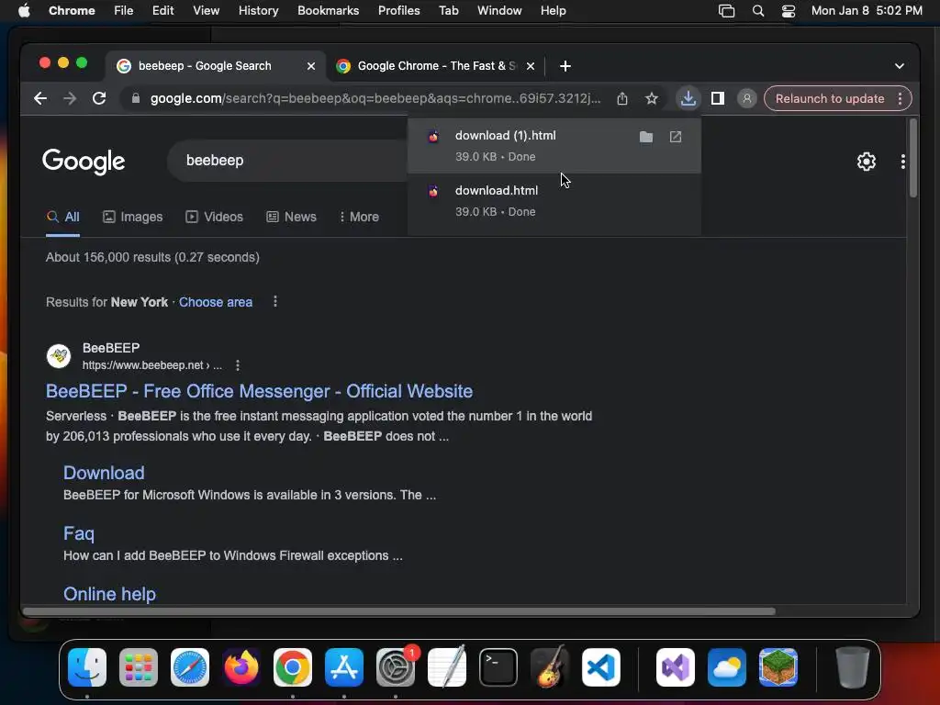Reload the page with the refresh icon

pos(99,98)
